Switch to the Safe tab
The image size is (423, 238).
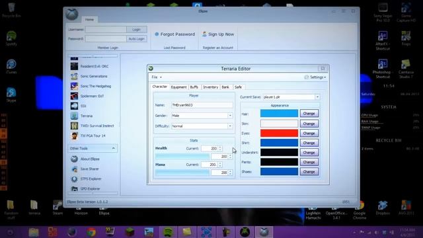click(x=238, y=87)
